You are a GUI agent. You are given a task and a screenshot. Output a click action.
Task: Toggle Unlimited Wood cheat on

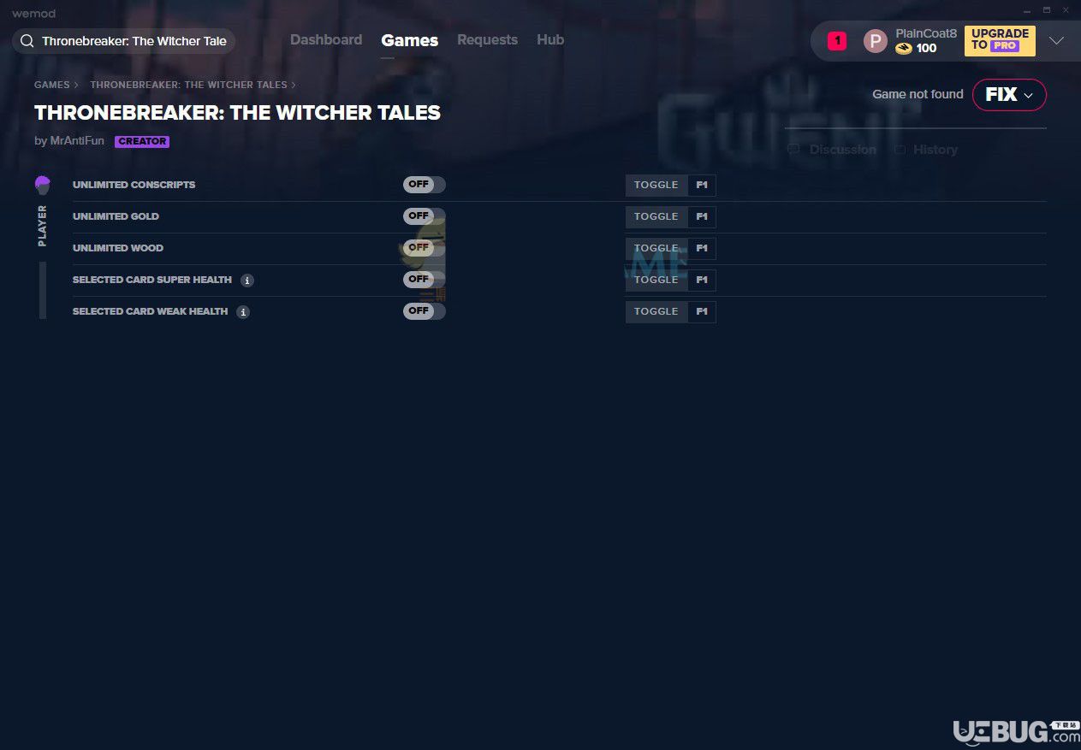(425, 248)
